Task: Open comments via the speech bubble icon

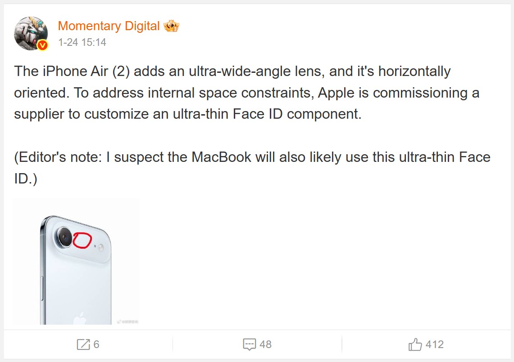Action: (x=249, y=344)
